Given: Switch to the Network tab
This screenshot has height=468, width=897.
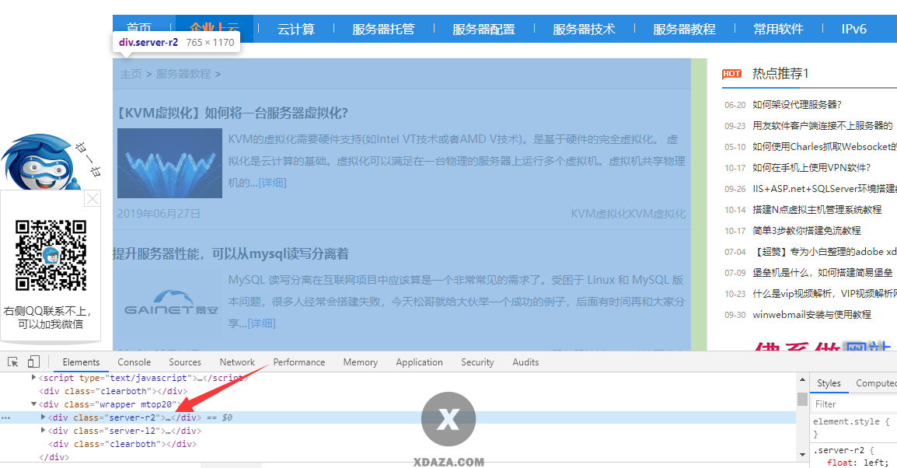Looking at the screenshot, I should pyautogui.click(x=237, y=362).
